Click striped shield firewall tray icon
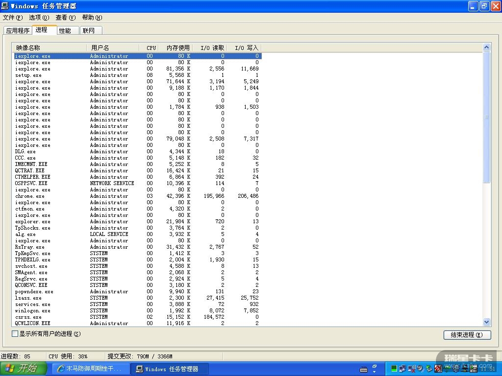This screenshot has width=502, height=376. 456,369
